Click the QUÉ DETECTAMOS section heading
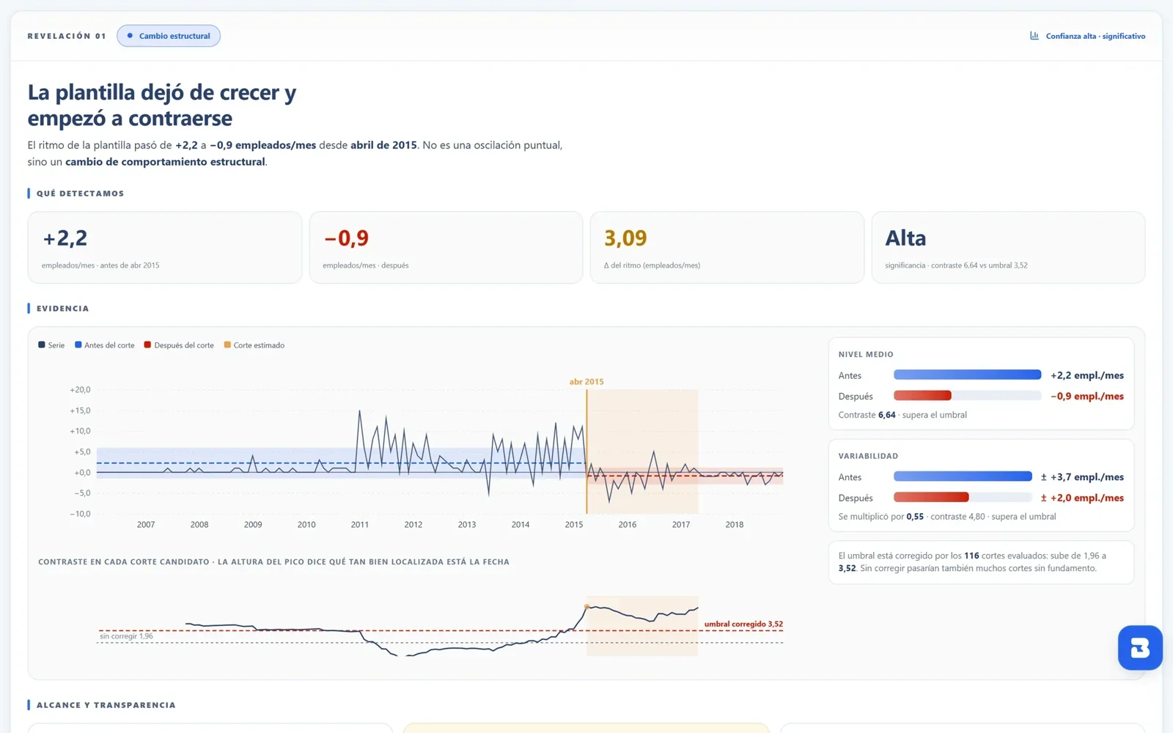Viewport: 1173px width, 733px height. (80, 194)
